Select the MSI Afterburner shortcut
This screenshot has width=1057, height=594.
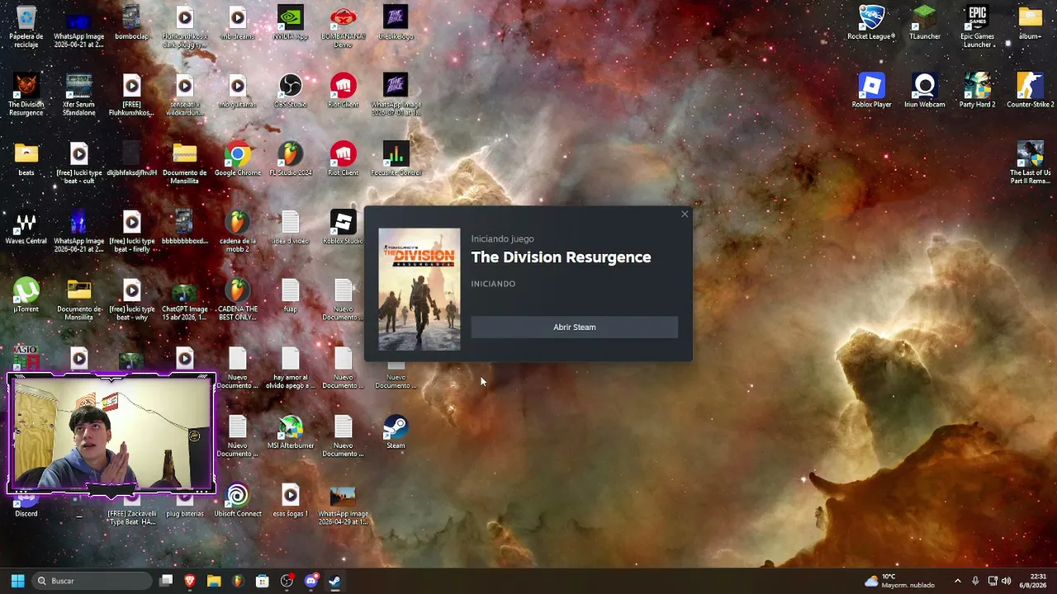click(x=291, y=432)
